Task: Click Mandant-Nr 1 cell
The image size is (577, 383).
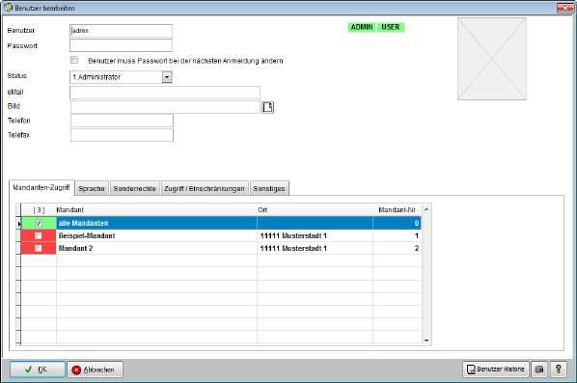Action: [397, 235]
